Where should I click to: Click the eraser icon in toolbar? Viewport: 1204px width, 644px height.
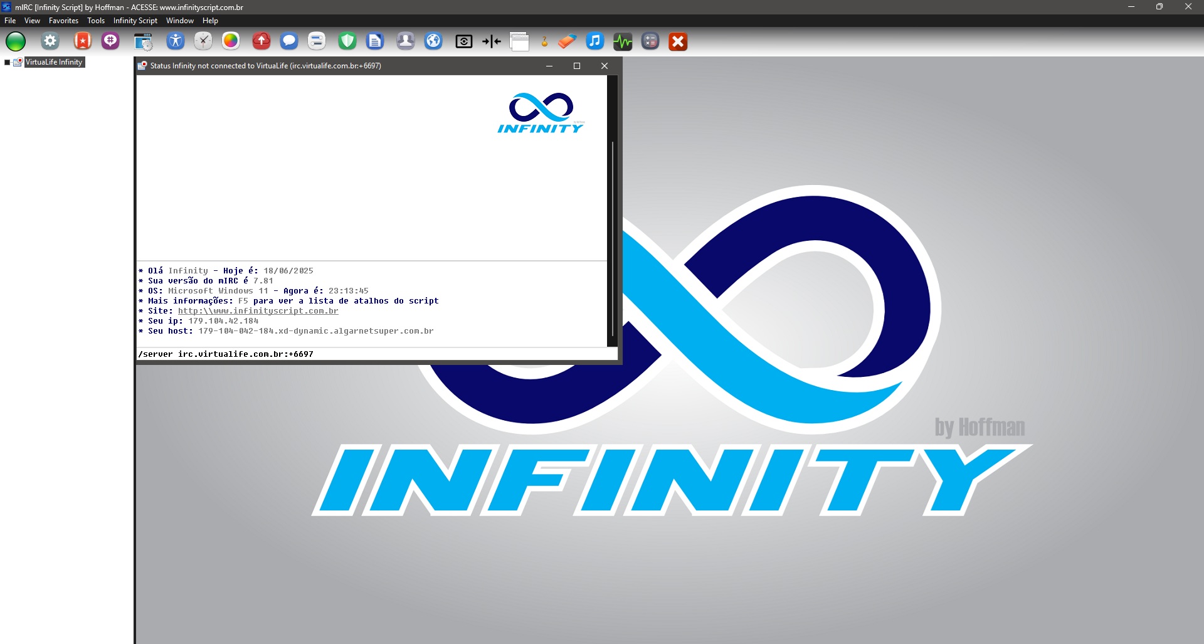coord(567,41)
